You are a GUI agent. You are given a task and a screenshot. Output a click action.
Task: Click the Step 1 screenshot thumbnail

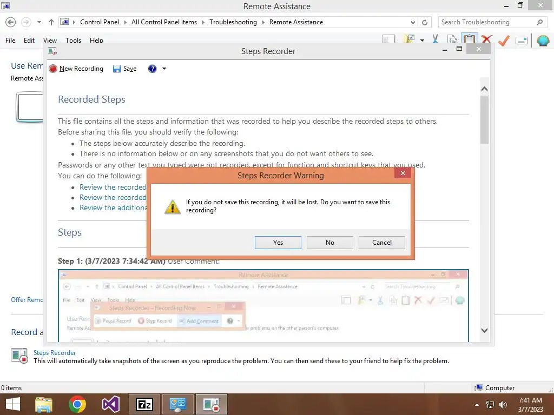pos(263,306)
